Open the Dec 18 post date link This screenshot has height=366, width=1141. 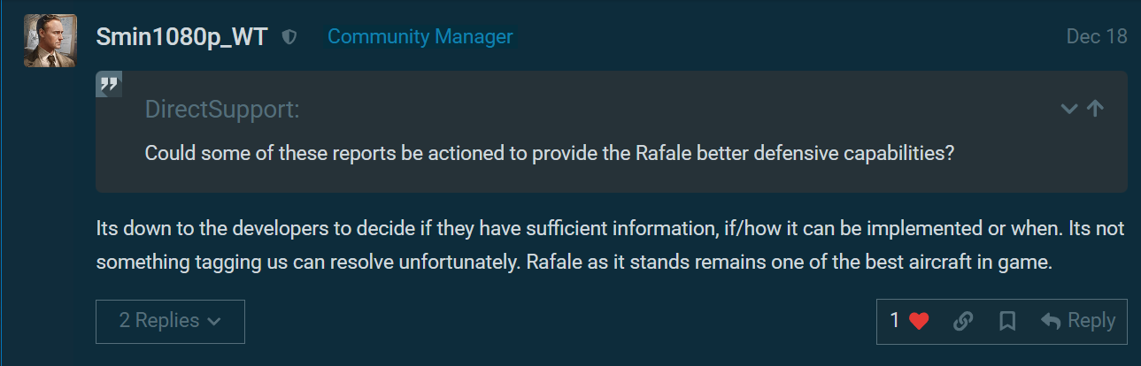point(1097,37)
